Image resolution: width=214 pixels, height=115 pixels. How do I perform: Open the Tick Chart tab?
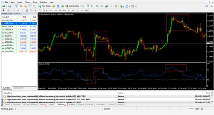[18, 88]
